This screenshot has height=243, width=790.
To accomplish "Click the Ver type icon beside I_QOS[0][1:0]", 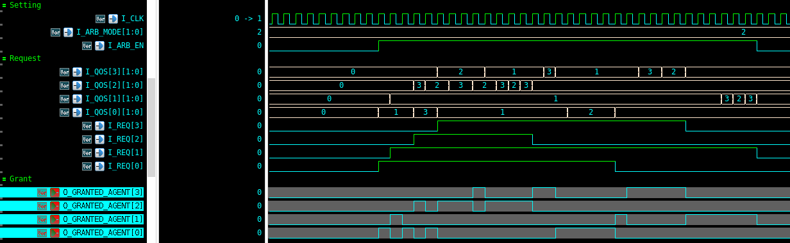I will (65, 112).
